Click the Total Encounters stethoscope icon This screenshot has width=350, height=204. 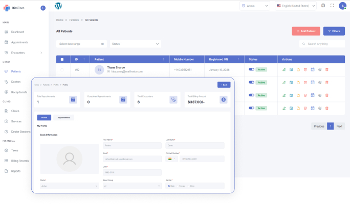click(x=173, y=99)
